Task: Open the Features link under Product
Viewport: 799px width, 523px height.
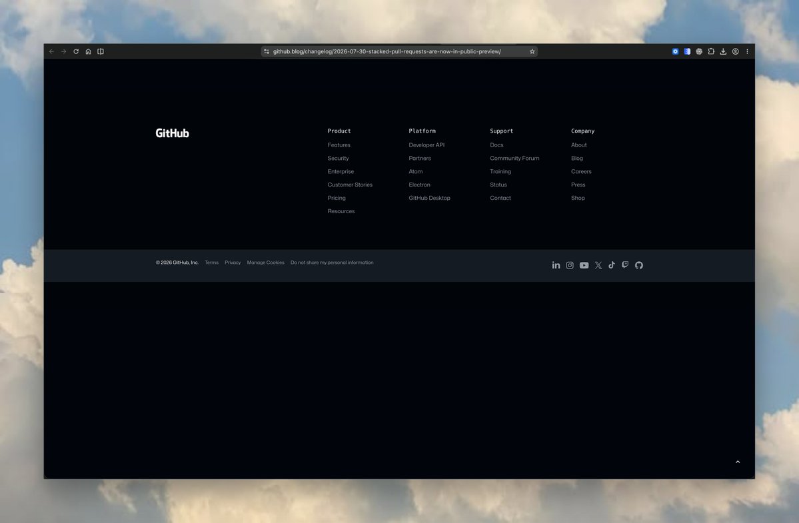Action: [339, 145]
